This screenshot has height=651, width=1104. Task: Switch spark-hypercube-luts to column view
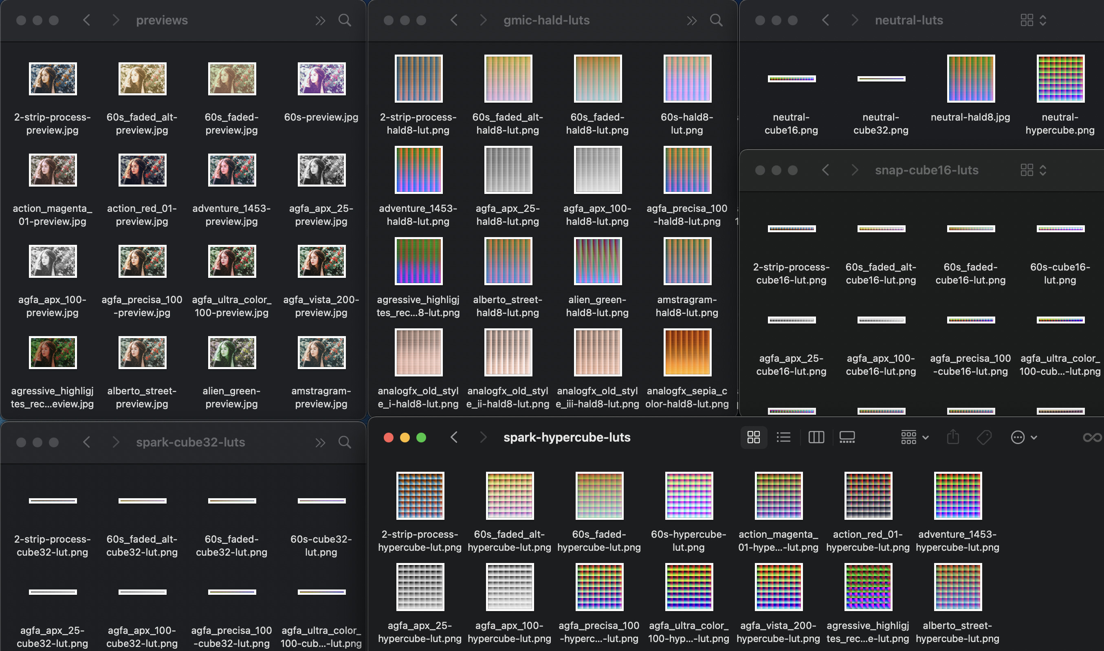click(x=816, y=438)
